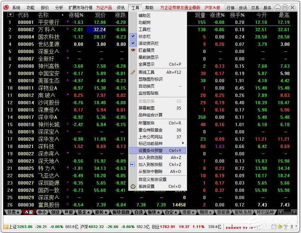Click the 资讯 button beside 行情

(243, 8)
